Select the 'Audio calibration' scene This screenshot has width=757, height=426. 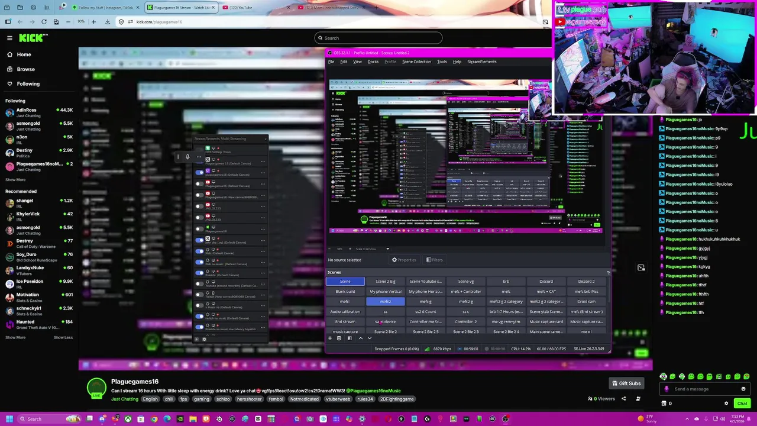(x=345, y=312)
